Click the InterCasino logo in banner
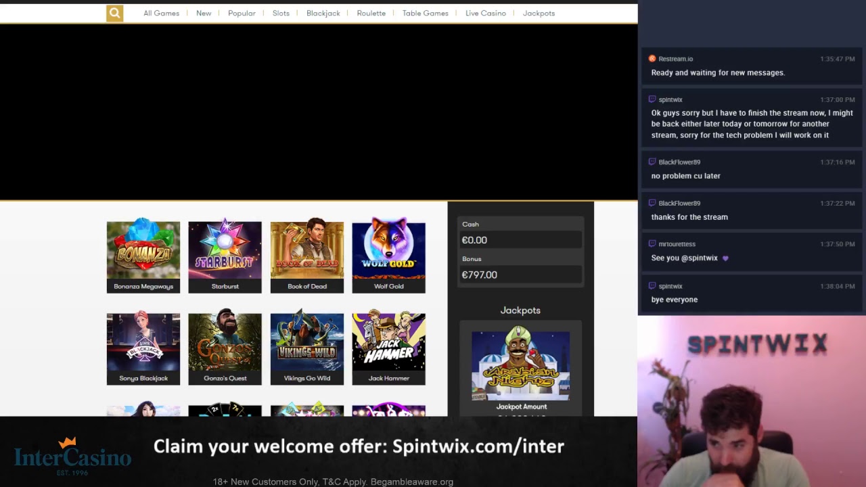Viewport: 866px width, 487px height. tap(72, 457)
